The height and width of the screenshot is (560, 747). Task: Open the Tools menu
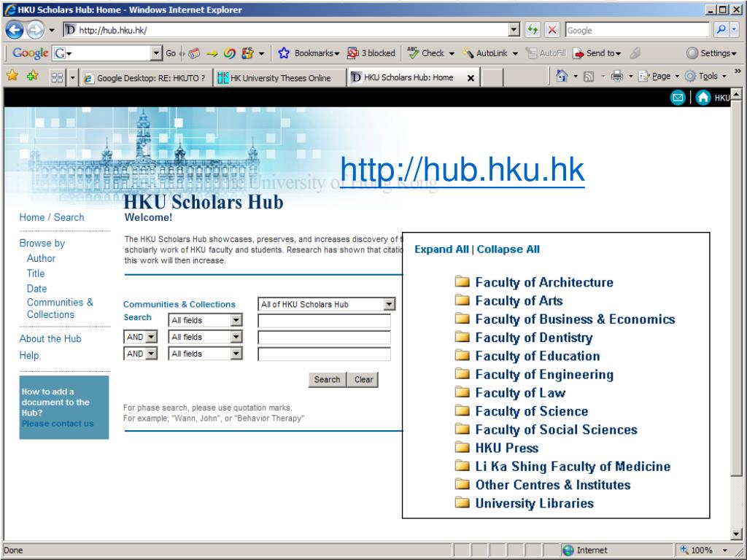705,76
